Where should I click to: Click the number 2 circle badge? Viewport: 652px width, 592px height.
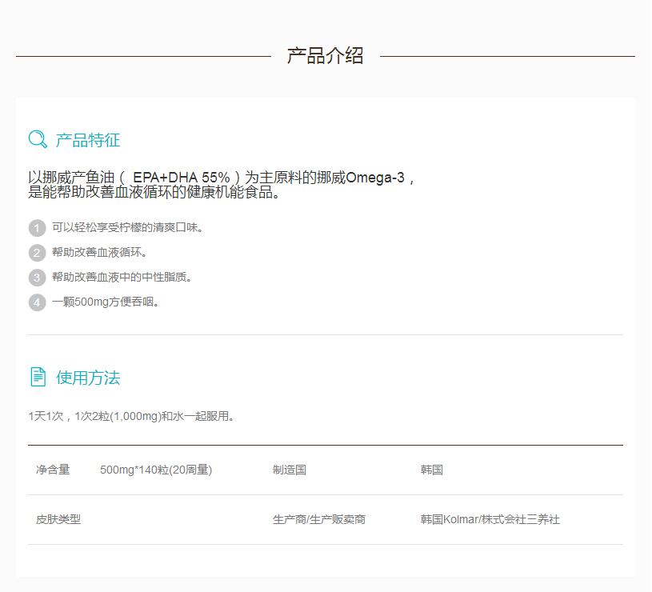pyautogui.click(x=37, y=253)
